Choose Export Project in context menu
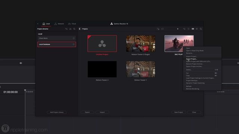The height and width of the screenshot is (134, 239). (202, 59)
